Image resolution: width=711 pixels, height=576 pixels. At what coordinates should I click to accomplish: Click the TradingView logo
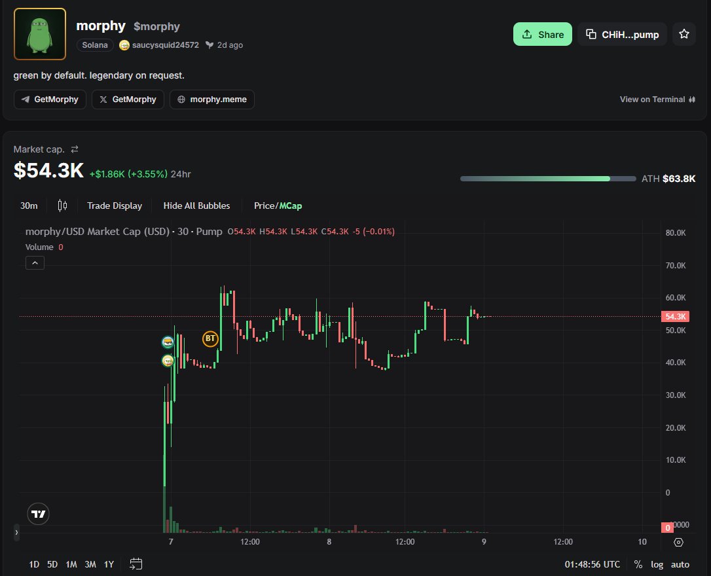pyautogui.click(x=38, y=514)
